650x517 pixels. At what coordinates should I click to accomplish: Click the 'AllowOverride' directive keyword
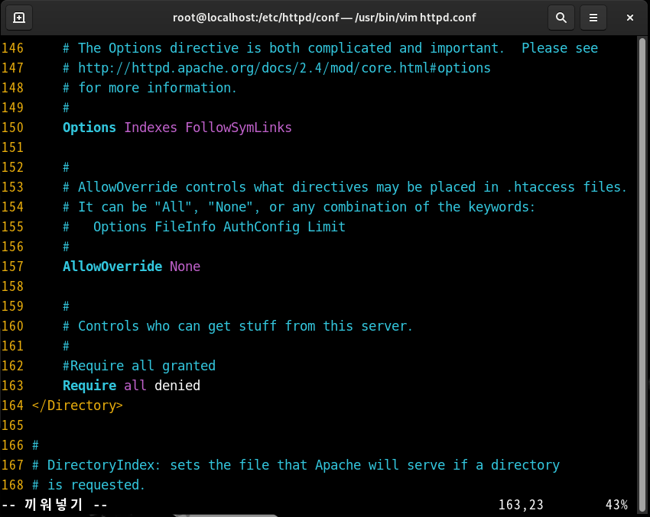112,267
